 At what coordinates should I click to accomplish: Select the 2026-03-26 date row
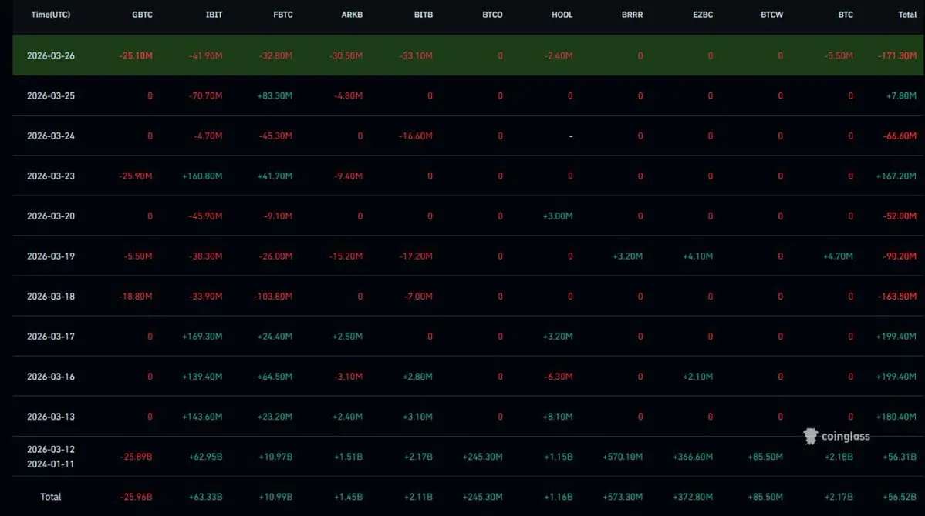468,55
